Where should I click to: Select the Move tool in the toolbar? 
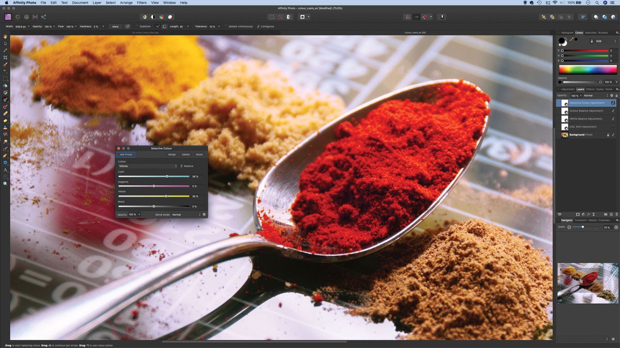click(5, 43)
